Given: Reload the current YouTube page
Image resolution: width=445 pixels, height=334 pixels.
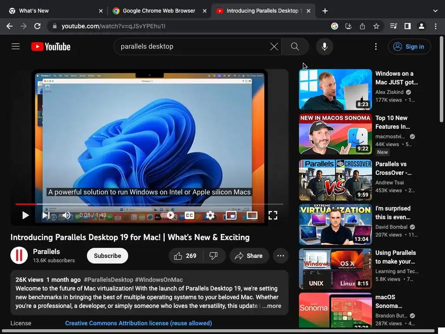Looking at the screenshot, I should pyautogui.click(x=37, y=26).
